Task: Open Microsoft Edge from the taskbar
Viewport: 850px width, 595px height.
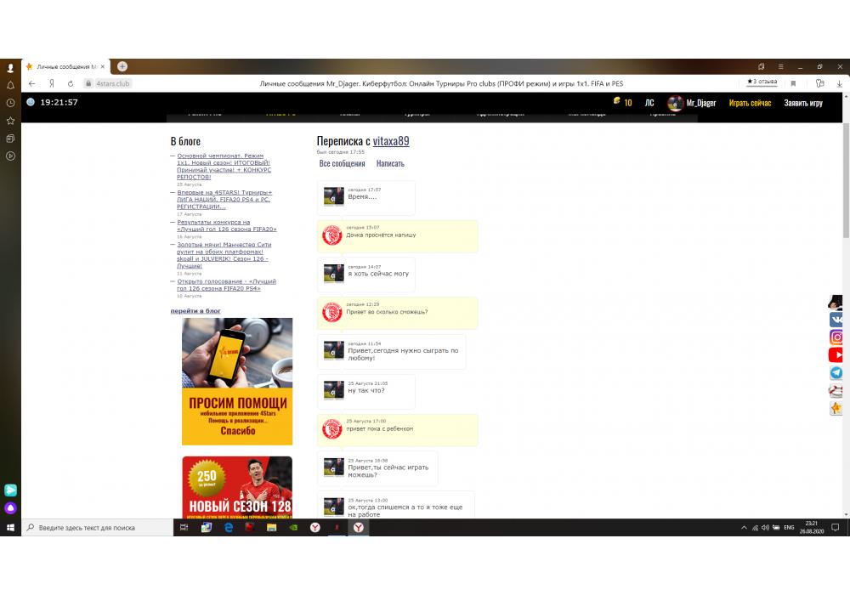Action: (228, 527)
